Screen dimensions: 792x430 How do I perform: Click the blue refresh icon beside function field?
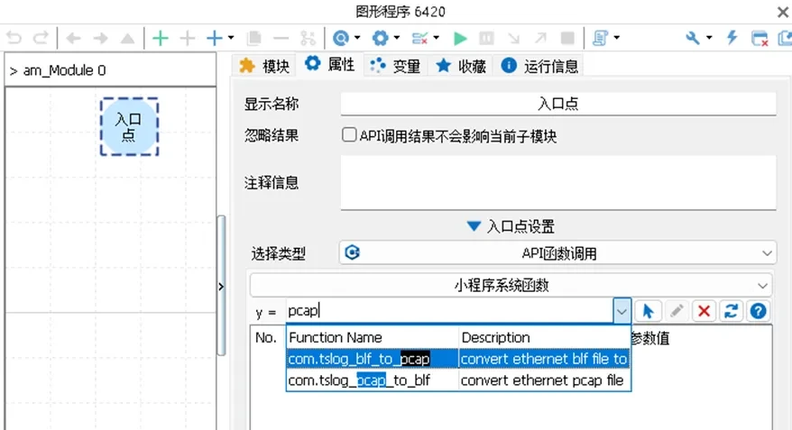[731, 311]
